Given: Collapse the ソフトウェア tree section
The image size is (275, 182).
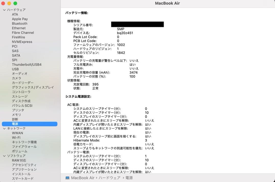Looking at the screenshot, I should click(x=4, y=156).
